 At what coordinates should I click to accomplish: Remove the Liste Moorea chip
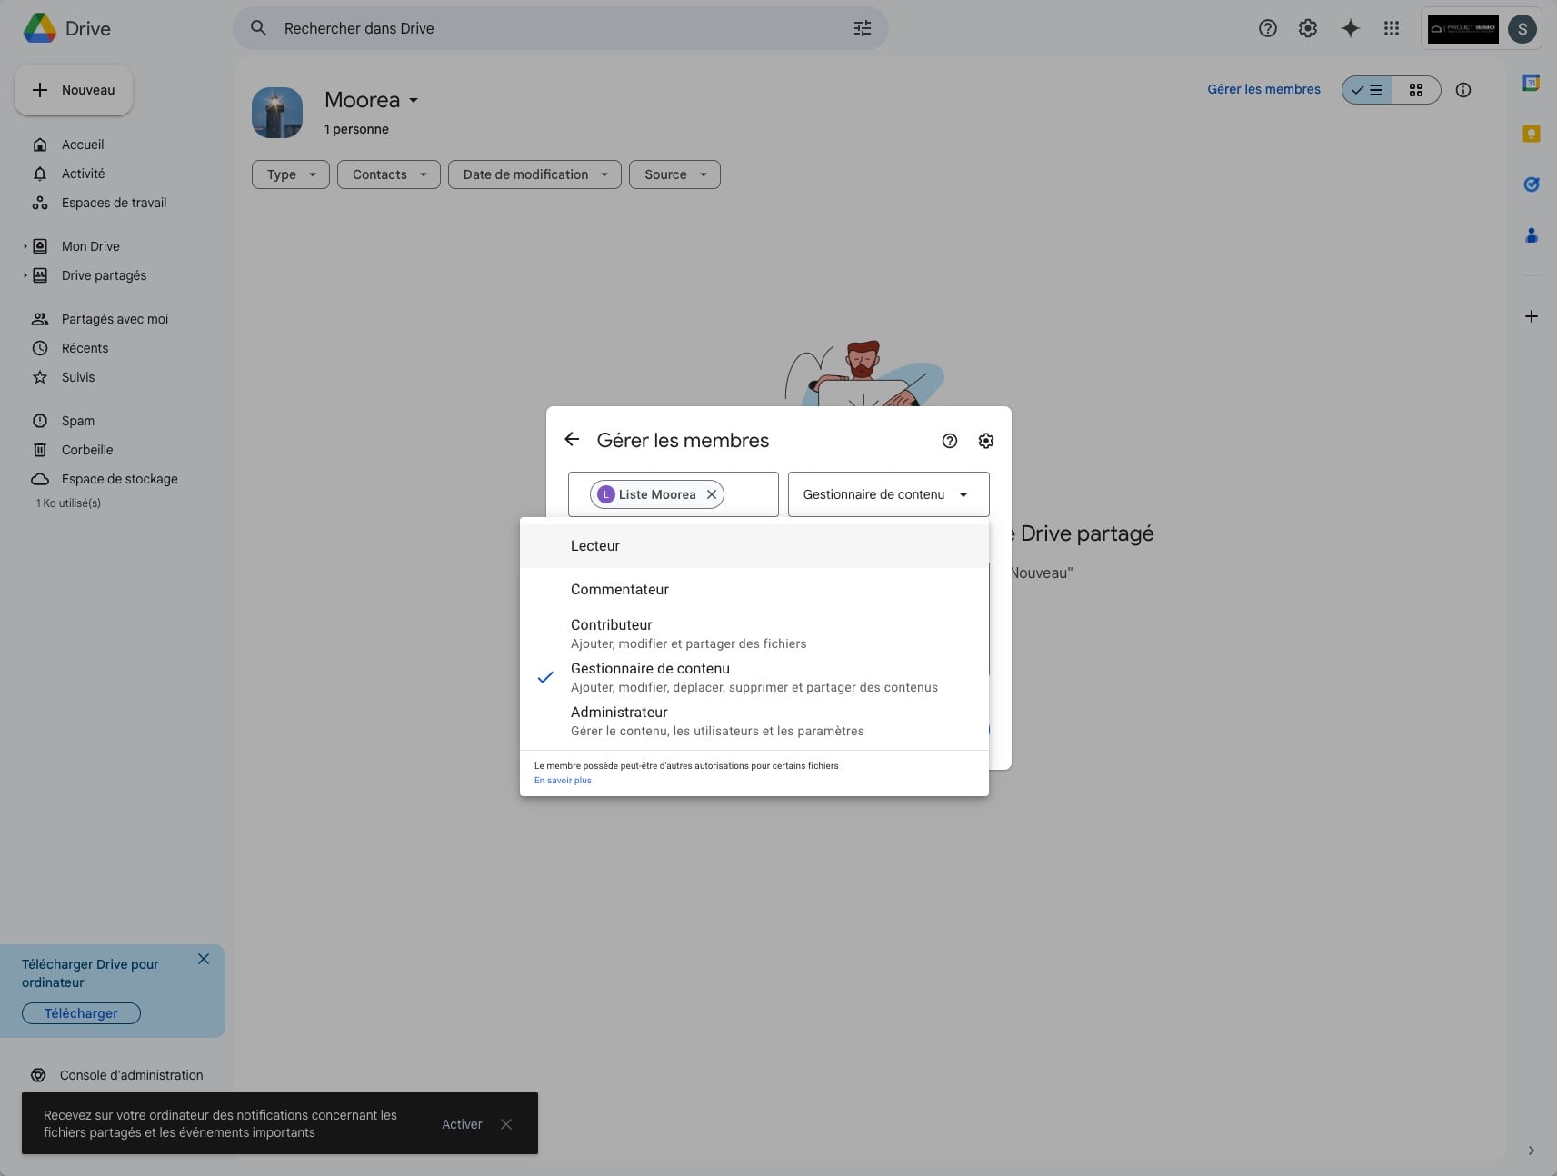(x=712, y=494)
